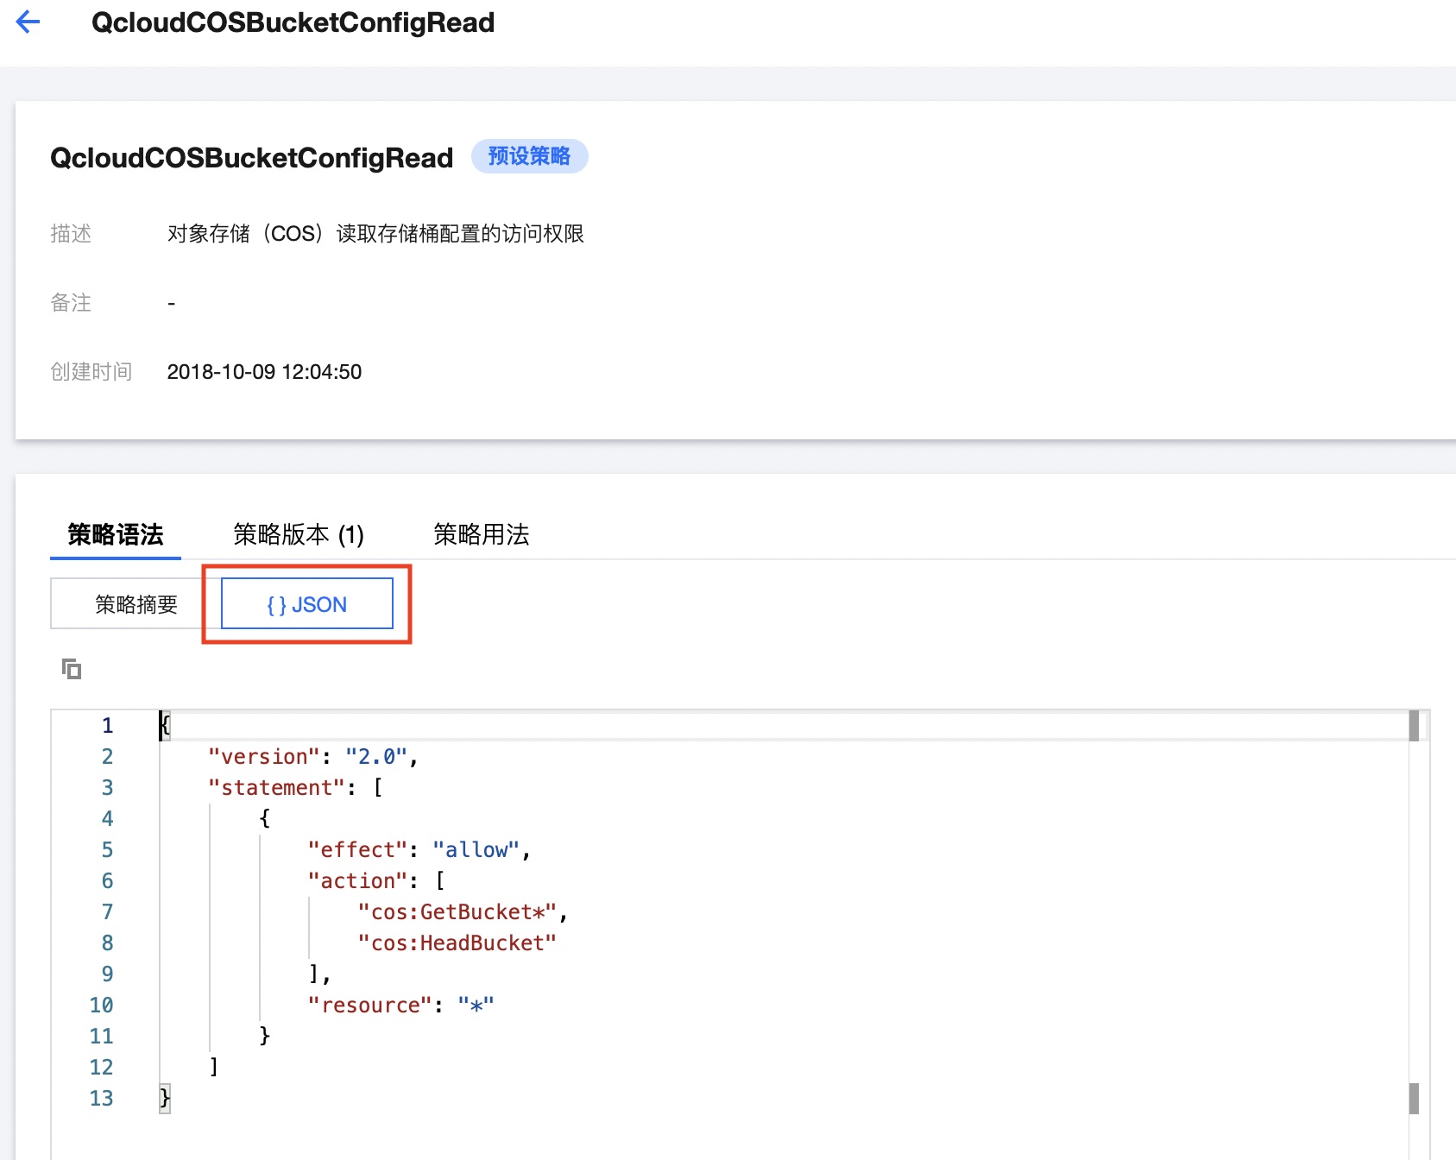Click line number 13 in the gutter
1456x1160 pixels.
[101, 1099]
